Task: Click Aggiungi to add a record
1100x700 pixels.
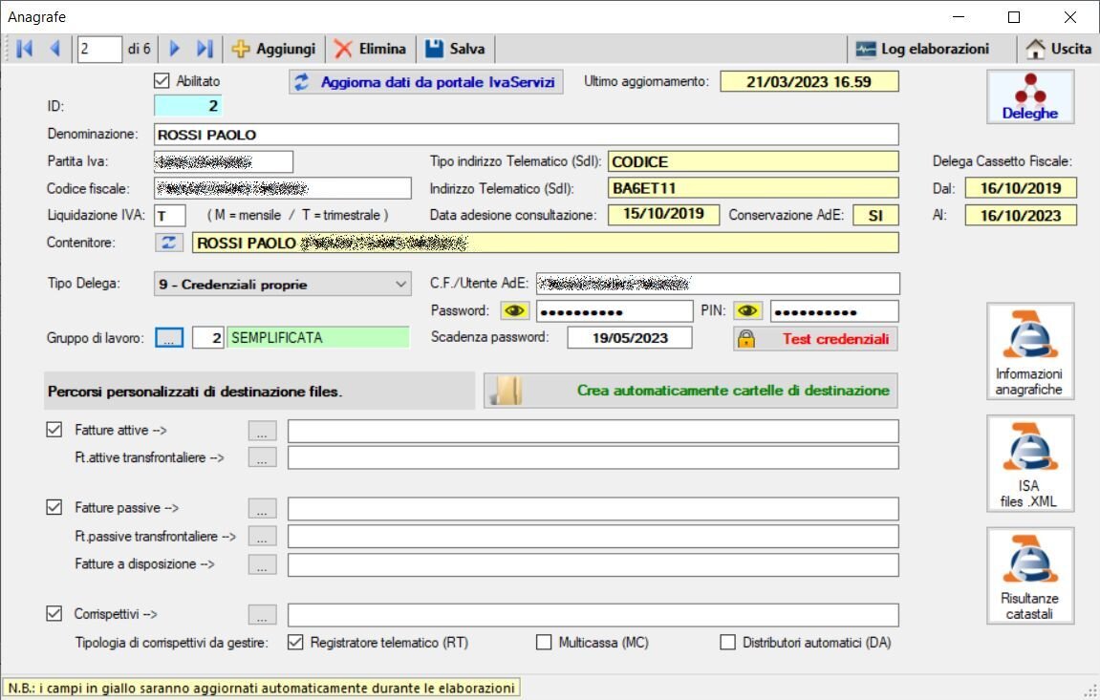Action: coord(272,49)
